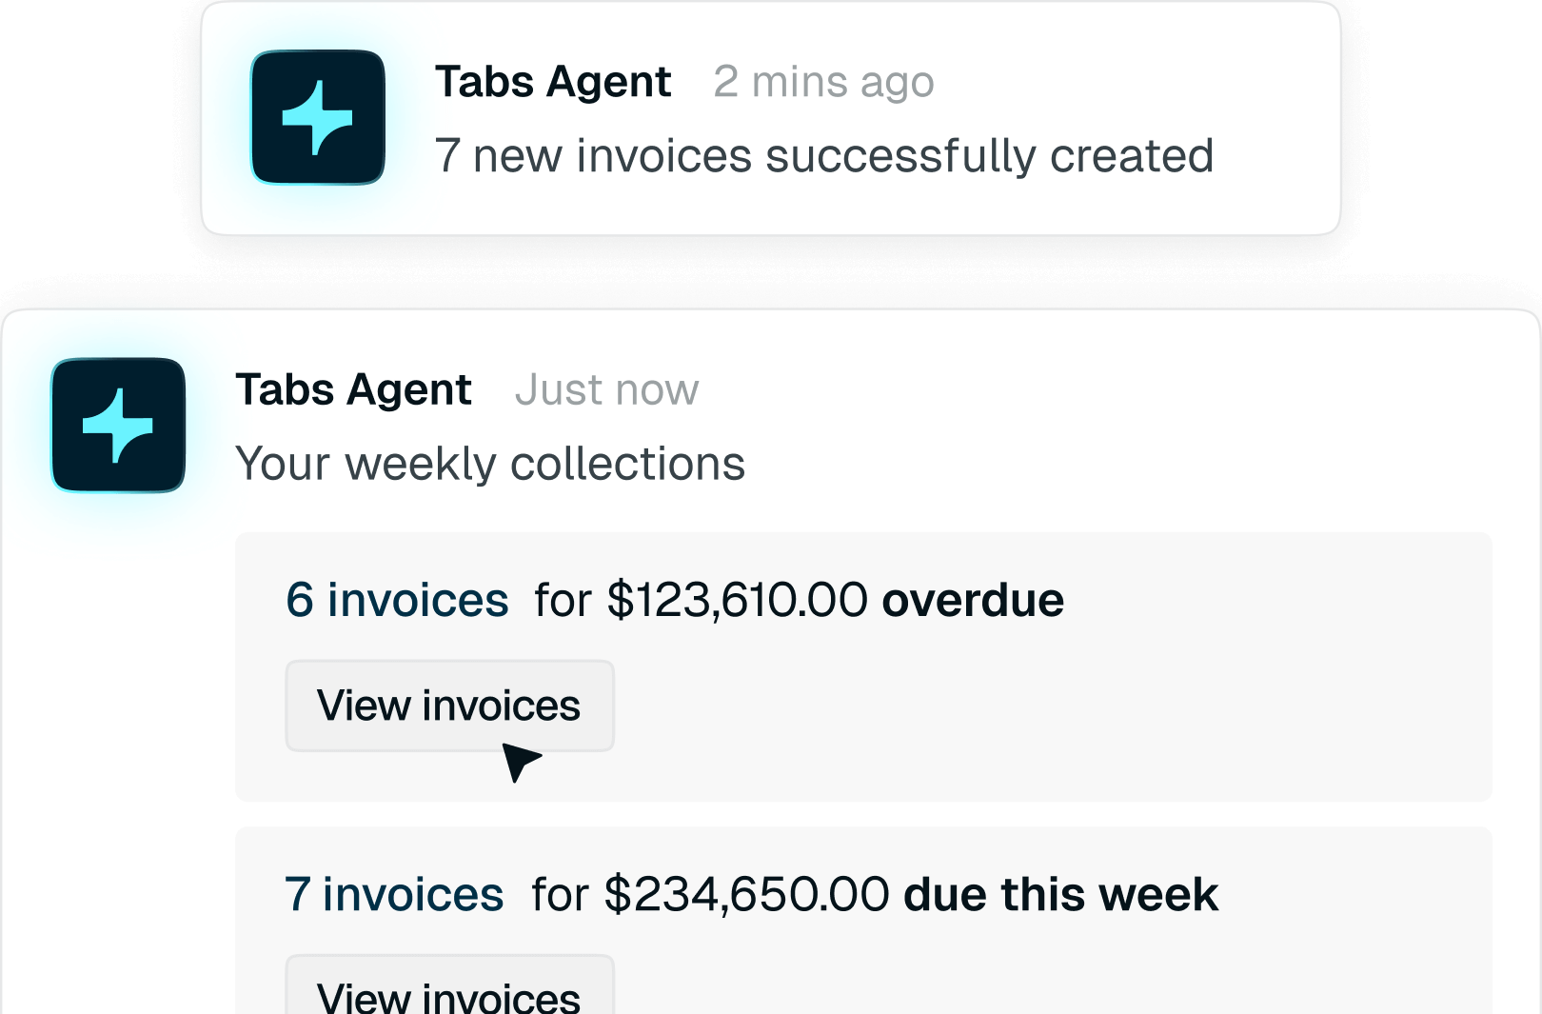
Task: Select the "Just now" timestamp
Action: 607,389
